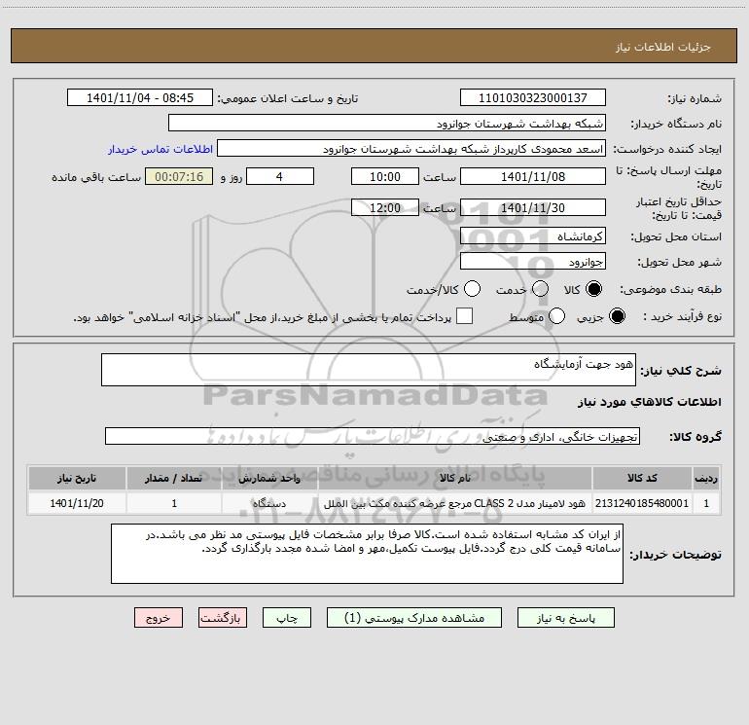Open the اطلاعات تماس خریدار link
The image size is (749, 725).
(160, 149)
